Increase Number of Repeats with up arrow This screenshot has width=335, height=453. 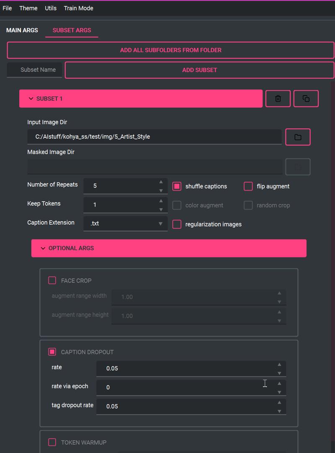coord(161,182)
